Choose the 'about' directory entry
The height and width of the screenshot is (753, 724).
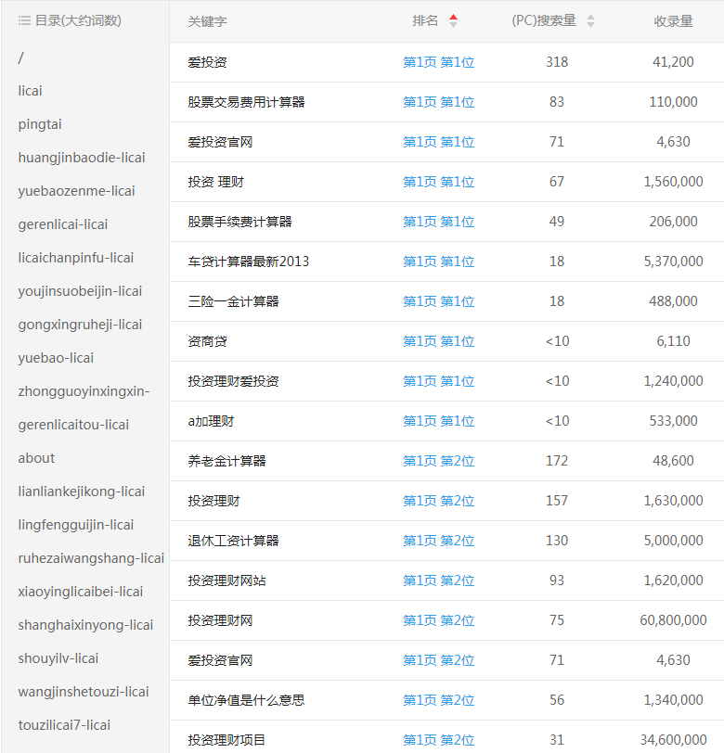click(36, 458)
